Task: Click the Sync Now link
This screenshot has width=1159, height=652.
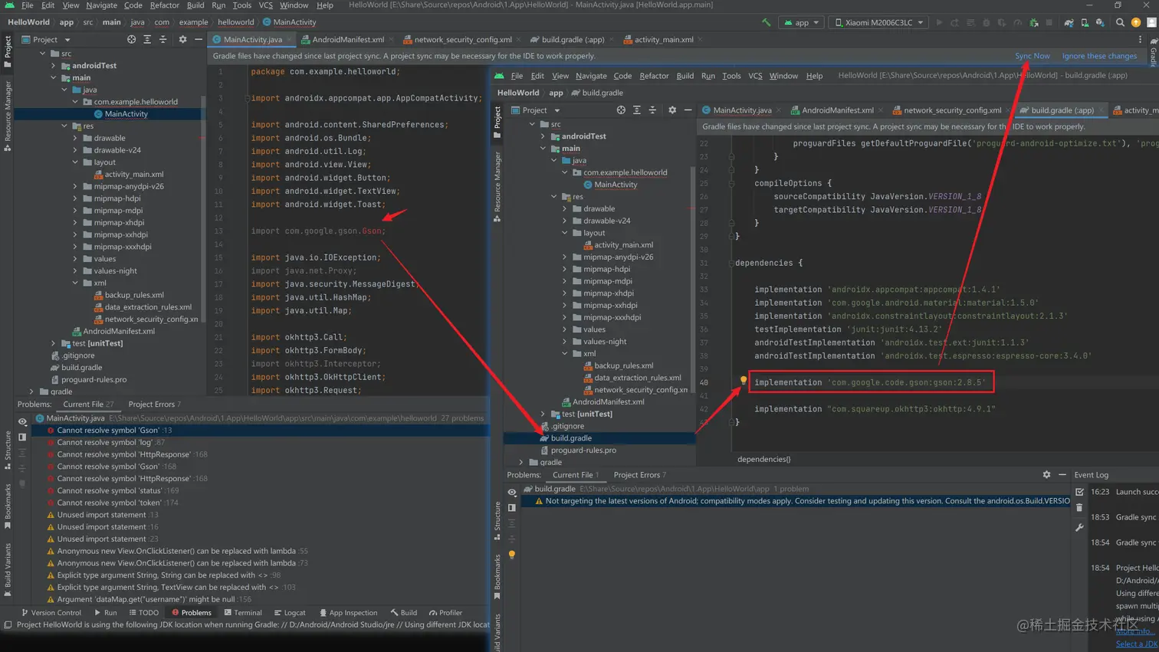Action: tap(1032, 56)
